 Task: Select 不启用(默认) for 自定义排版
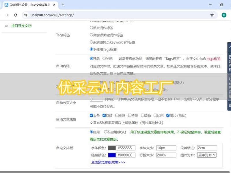(105, 132)
